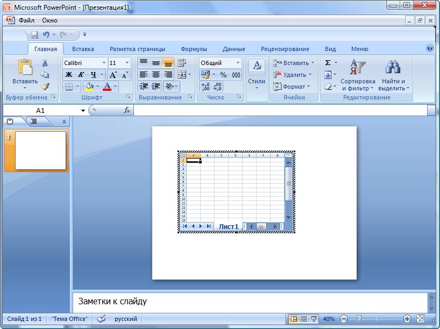This screenshot has width=440, height=329.
Task: Open the Calibri font name dropdown
Action: click(x=104, y=63)
